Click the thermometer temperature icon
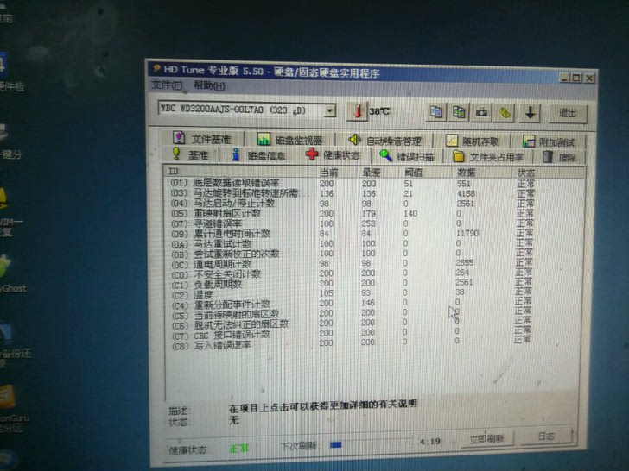 [x=359, y=111]
